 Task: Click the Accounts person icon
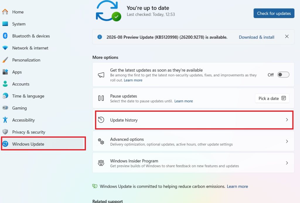point(5,84)
